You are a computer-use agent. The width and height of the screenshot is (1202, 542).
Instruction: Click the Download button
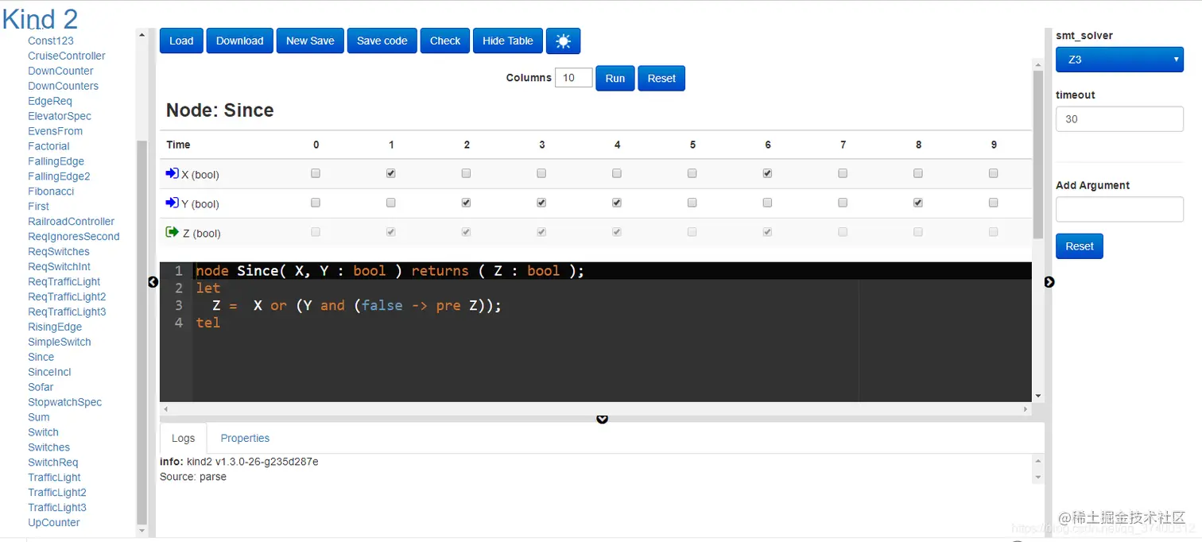click(x=239, y=41)
